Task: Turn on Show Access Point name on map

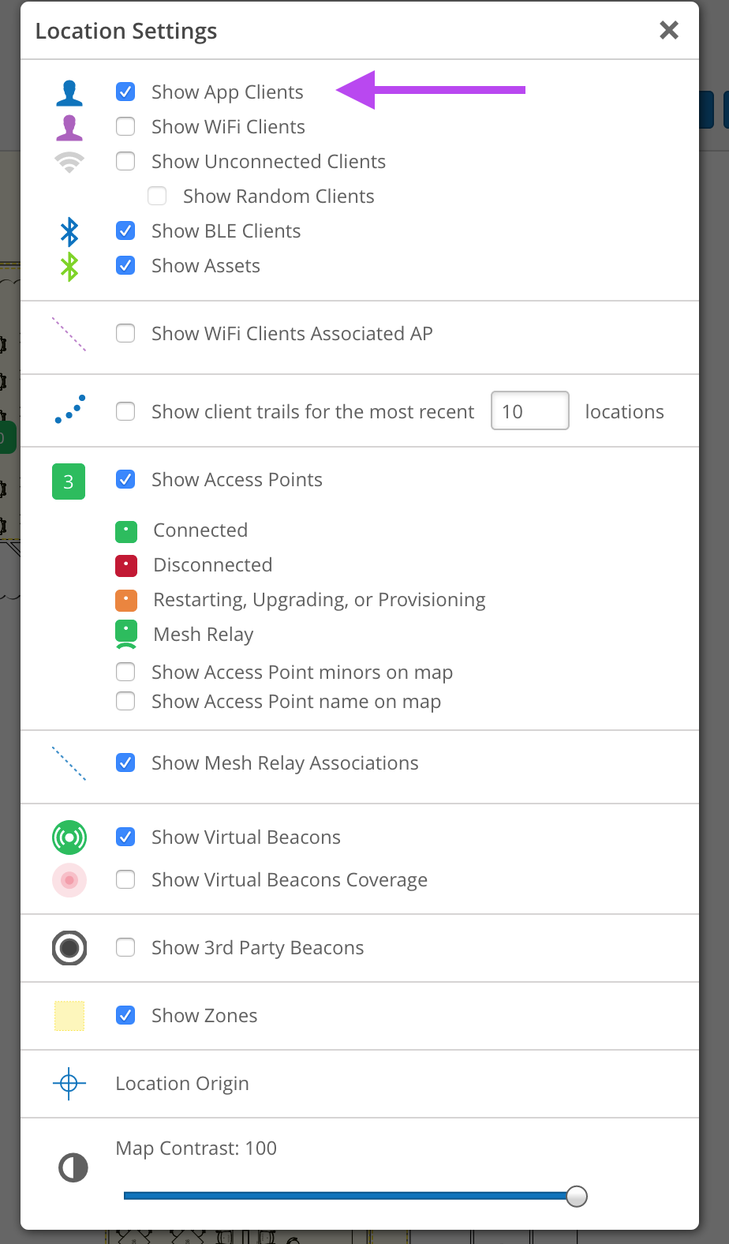Action: [125, 702]
